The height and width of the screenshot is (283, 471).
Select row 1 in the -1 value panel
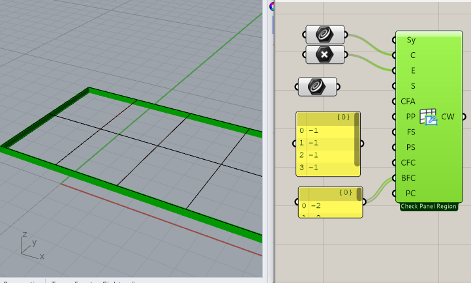[x=326, y=143]
